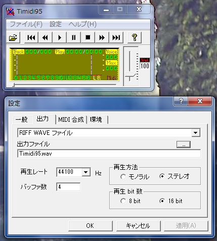Stop playback with the square button
217x241 pixels.
(x=88, y=37)
